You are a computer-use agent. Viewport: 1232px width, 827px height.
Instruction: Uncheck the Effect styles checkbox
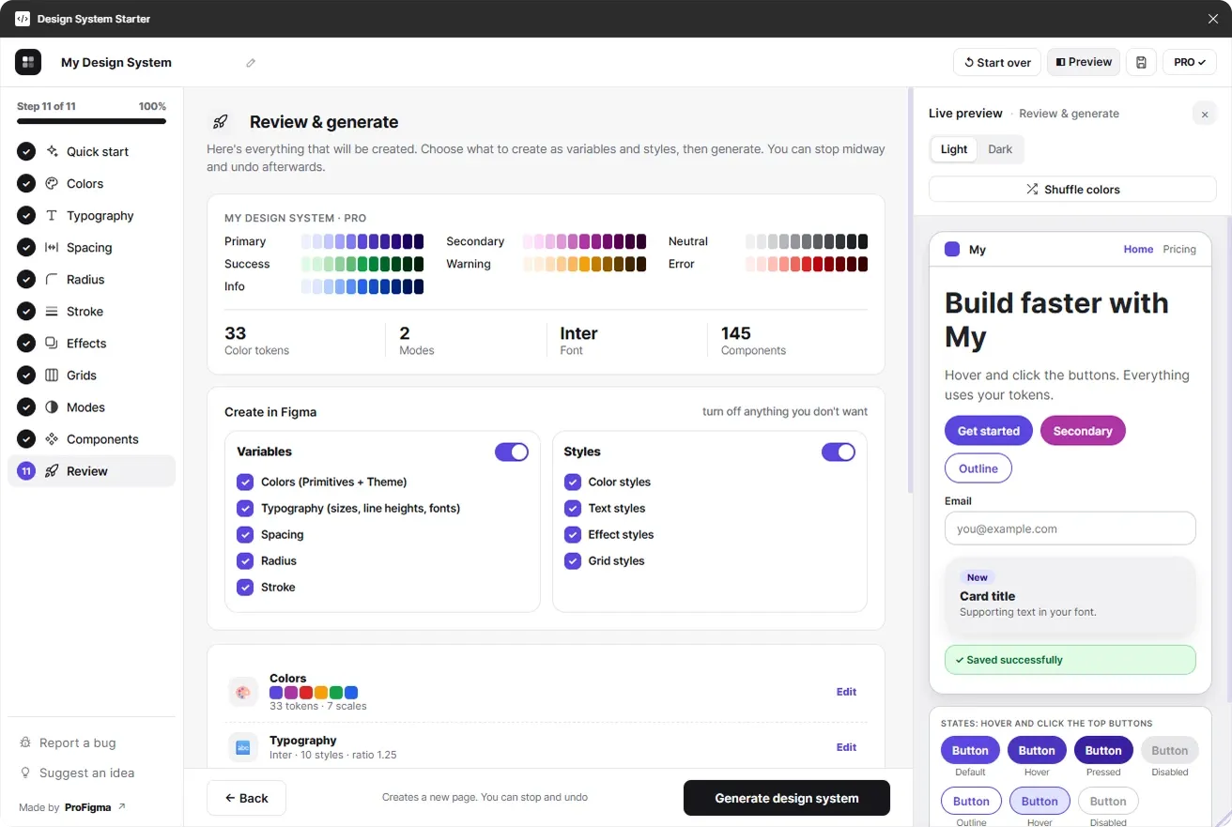pyautogui.click(x=573, y=534)
